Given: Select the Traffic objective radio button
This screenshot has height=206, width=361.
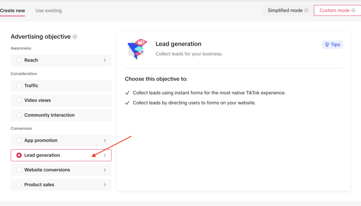Looking at the screenshot, I should click(x=19, y=85).
